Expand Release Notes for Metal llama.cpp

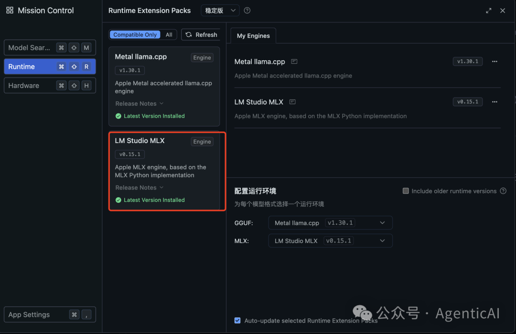click(x=139, y=103)
